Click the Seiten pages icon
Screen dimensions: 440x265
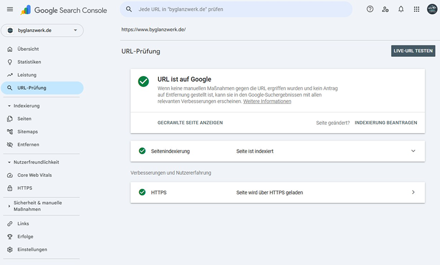pos(10,119)
